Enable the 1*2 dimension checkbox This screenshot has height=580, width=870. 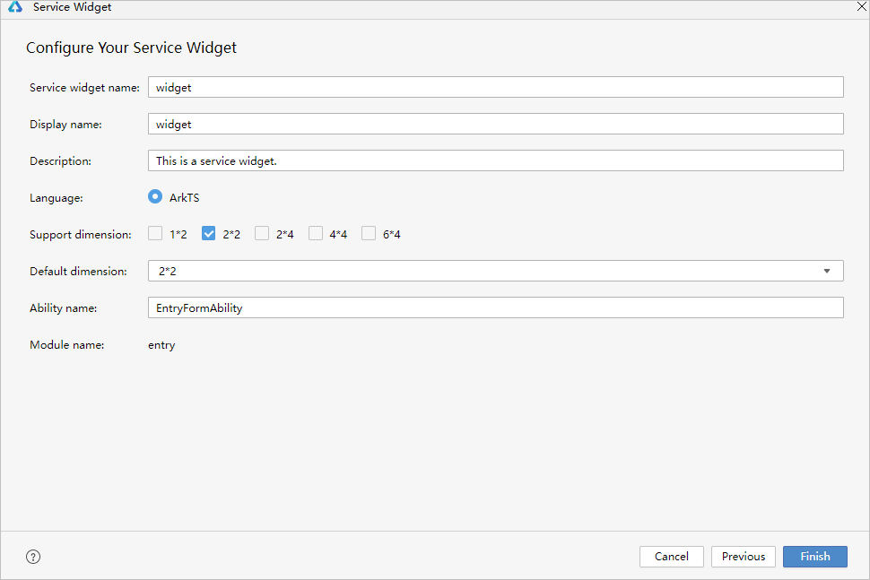155,234
